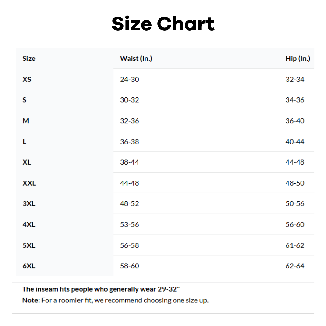Select the XL size row label

click(x=27, y=162)
